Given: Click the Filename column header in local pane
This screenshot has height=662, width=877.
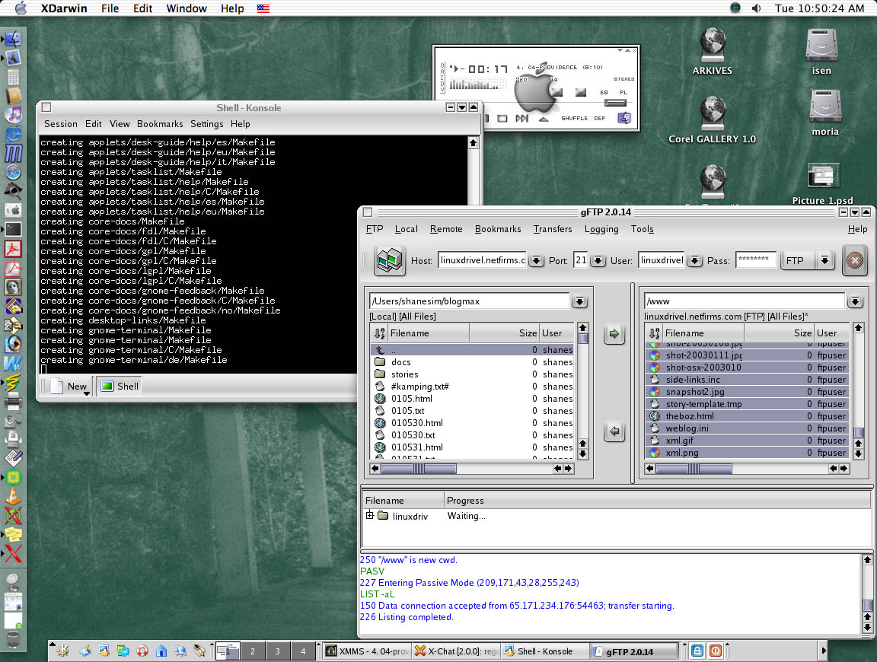Looking at the screenshot, I should (x=429, y=333).
